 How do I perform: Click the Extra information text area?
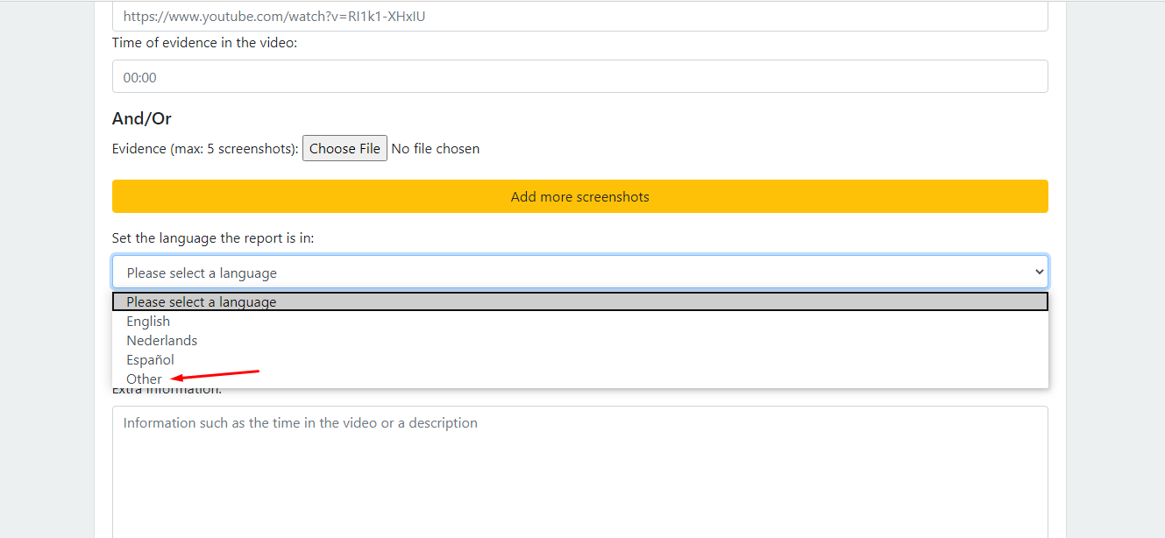pyautogui.click(x=579, y=471)
